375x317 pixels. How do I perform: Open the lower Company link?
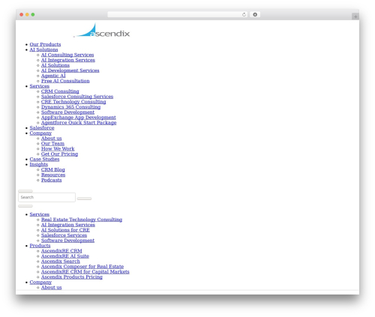coord(40,283)
